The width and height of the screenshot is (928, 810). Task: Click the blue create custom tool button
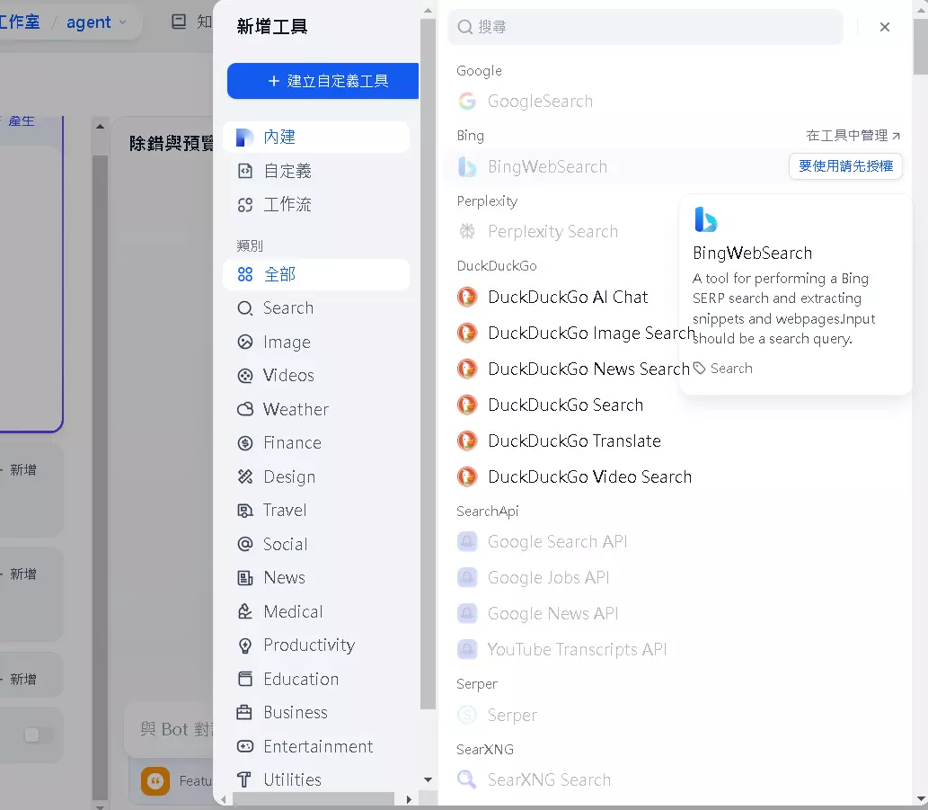323,81
